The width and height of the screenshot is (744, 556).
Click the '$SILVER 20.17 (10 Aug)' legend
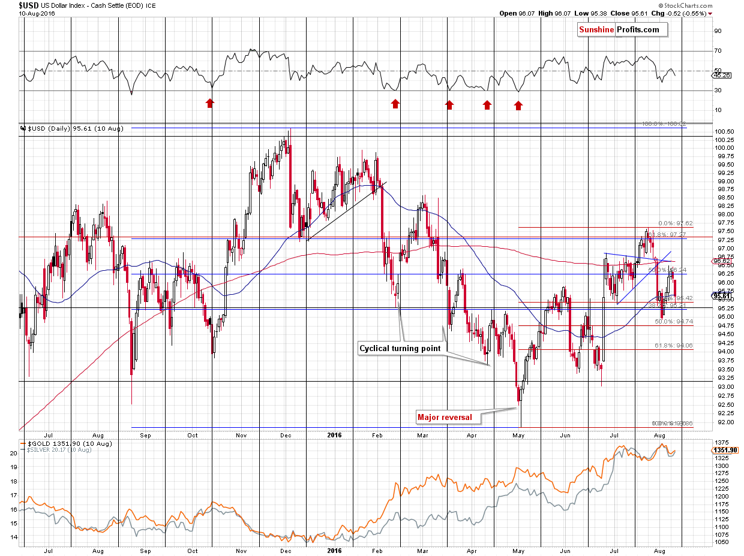point(60,449)
